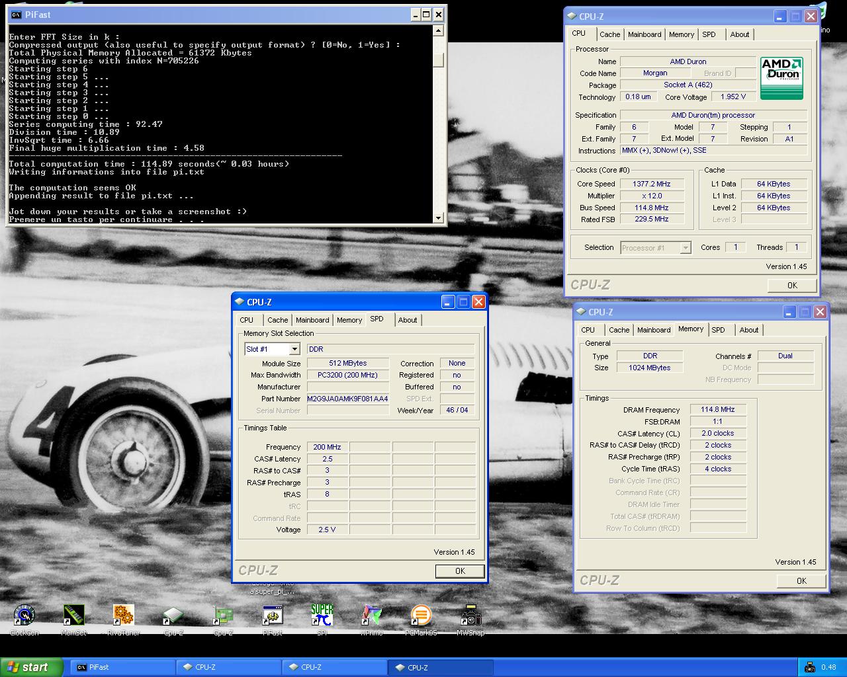The width and height of the screenshot is (847, 677).
Task: Open Cache tab in the top CPU-Z window
Action: (609, 34)
